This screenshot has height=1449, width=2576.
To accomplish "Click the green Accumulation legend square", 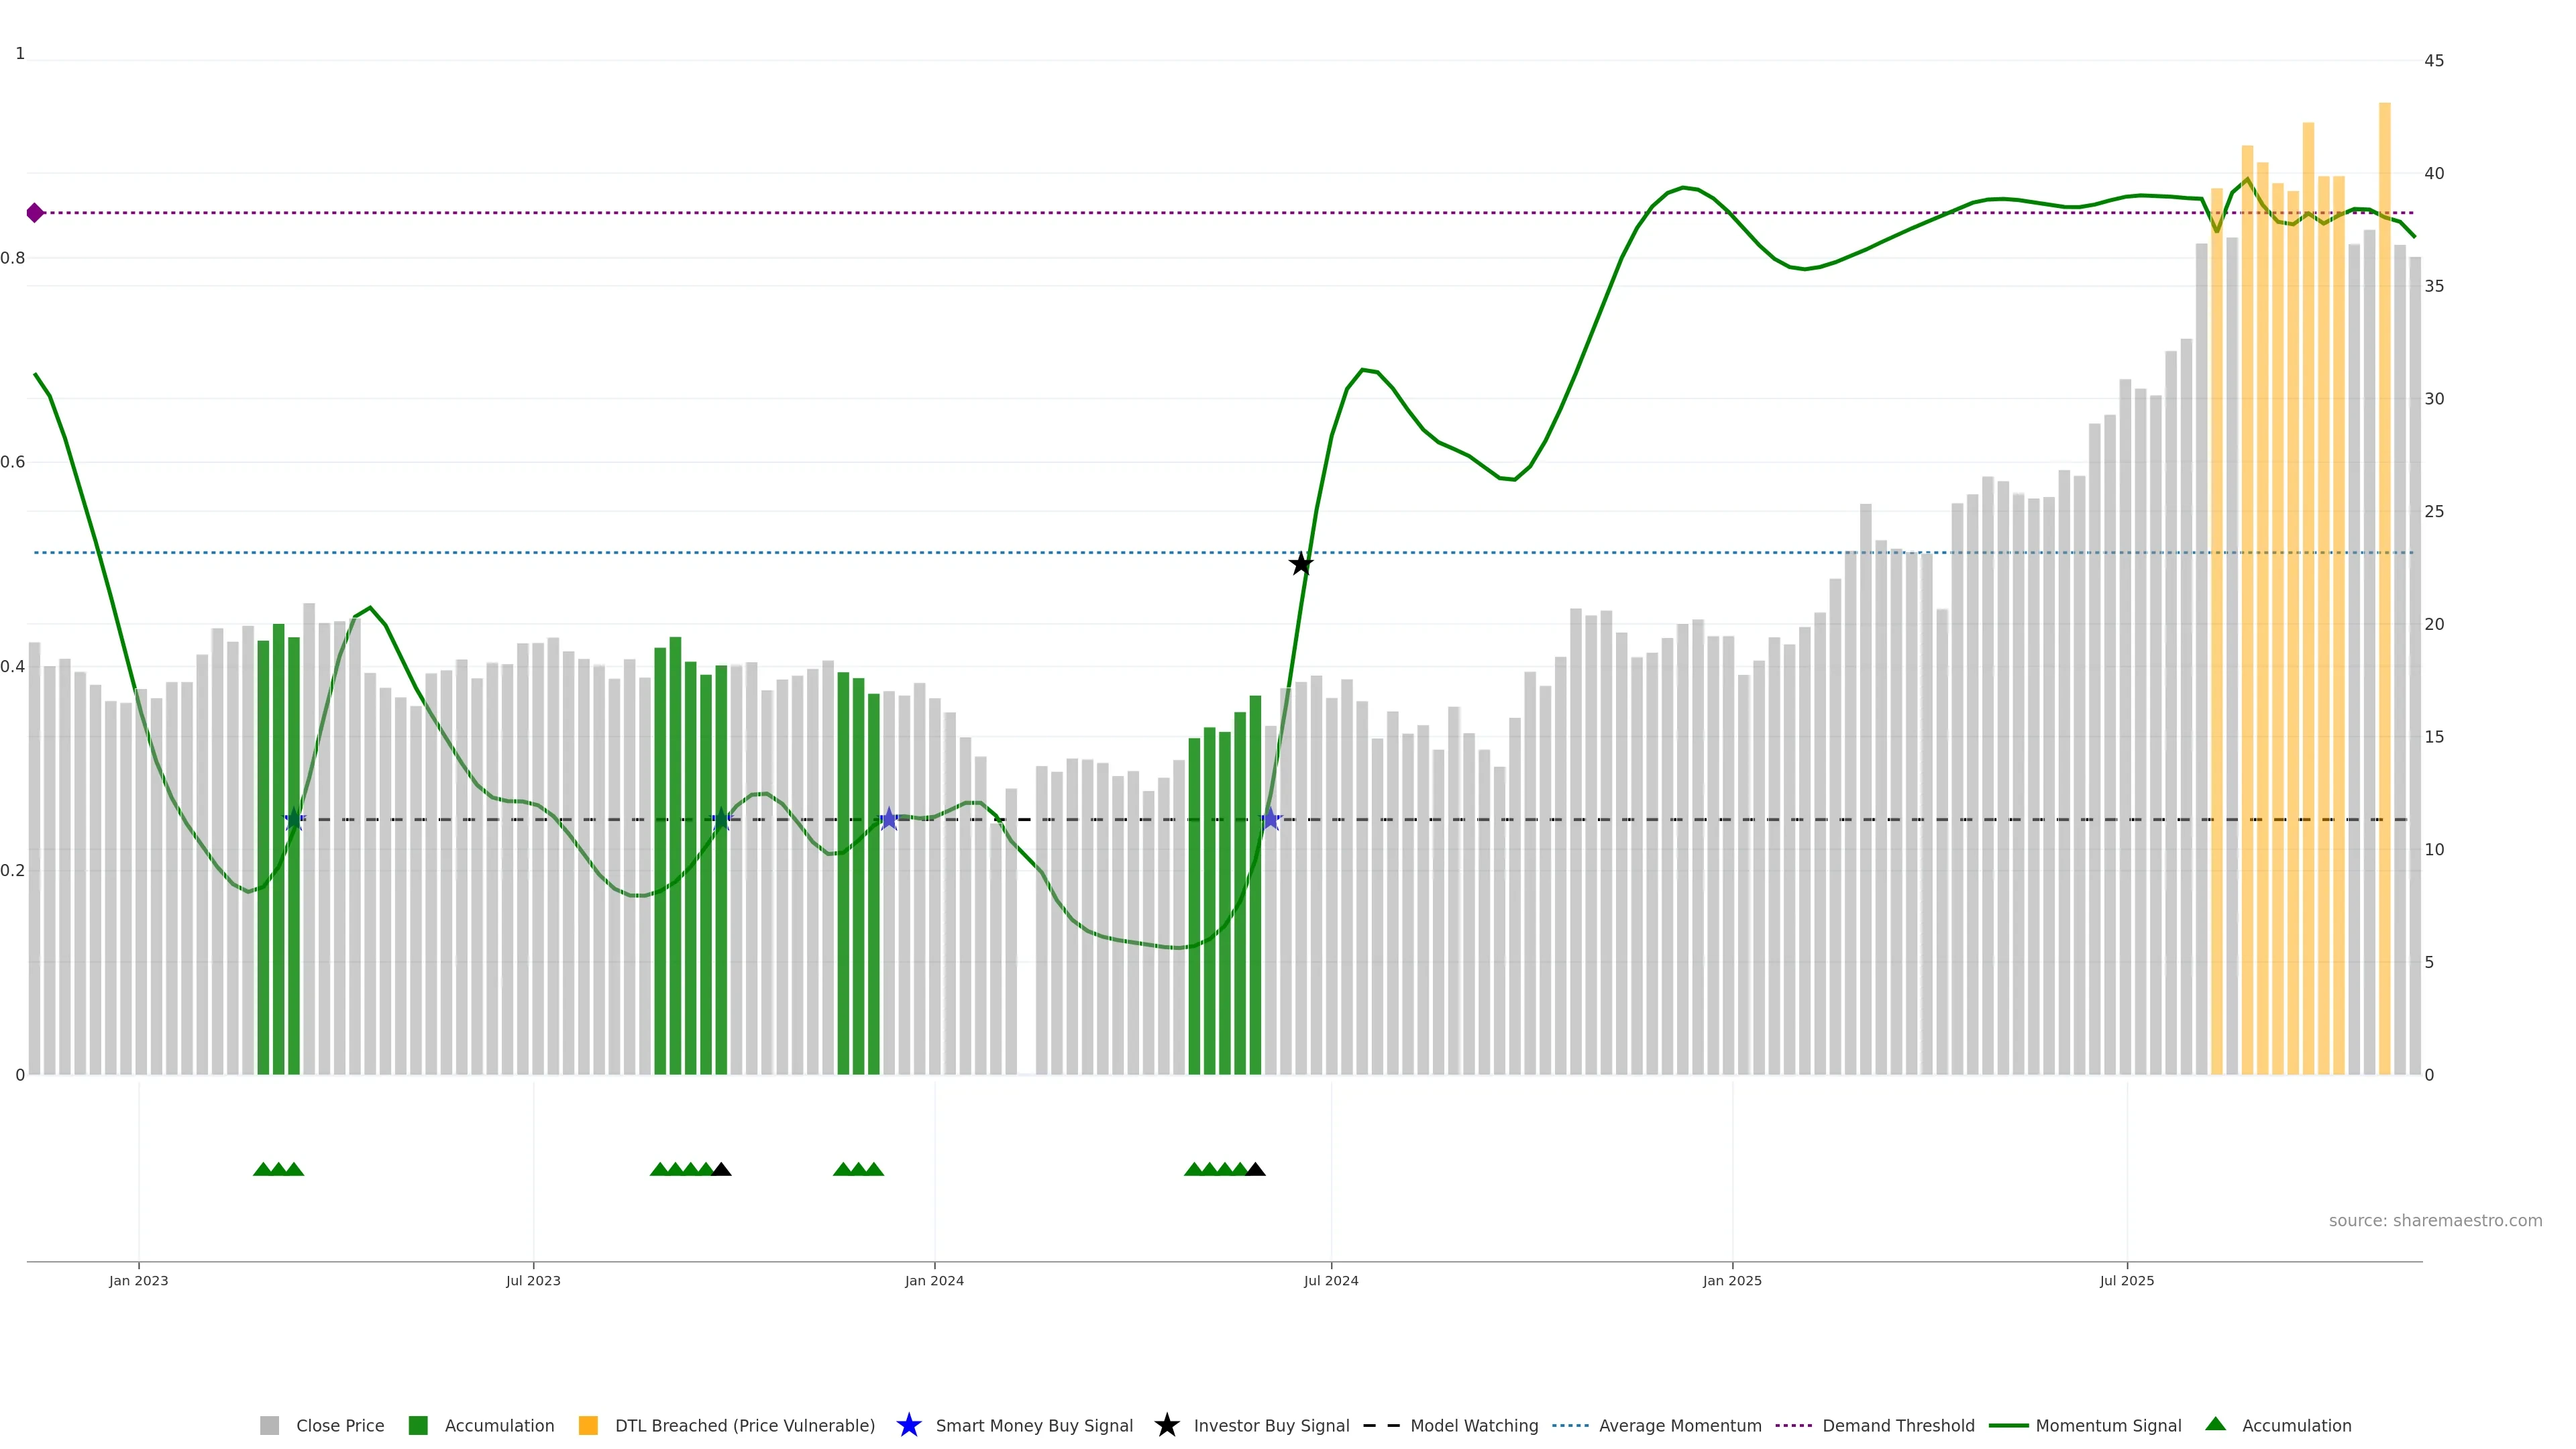I will (418, 1425).
